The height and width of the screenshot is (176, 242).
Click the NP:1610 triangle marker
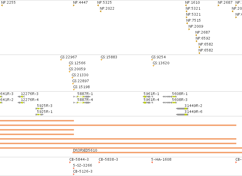coord(186,5)
